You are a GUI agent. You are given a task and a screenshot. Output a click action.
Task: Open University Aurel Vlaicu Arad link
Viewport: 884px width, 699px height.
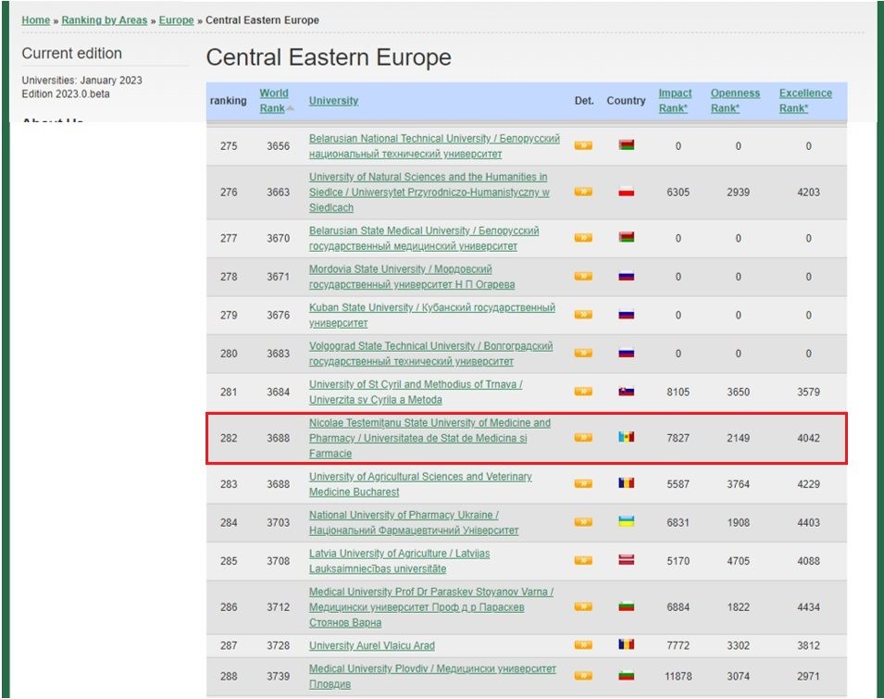pos(371,645)
